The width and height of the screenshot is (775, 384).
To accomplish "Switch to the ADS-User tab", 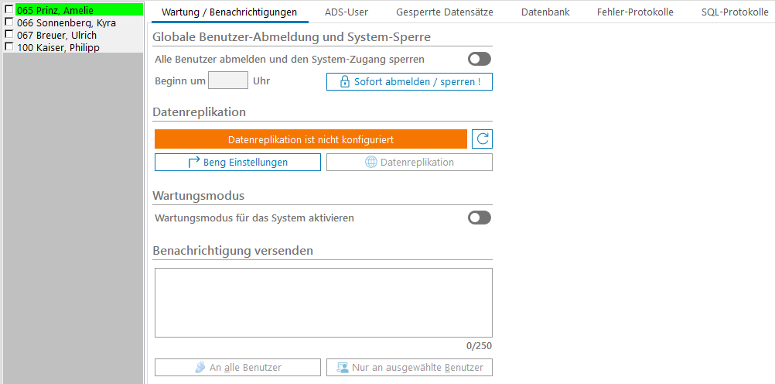I will click(x=346, y=12).
